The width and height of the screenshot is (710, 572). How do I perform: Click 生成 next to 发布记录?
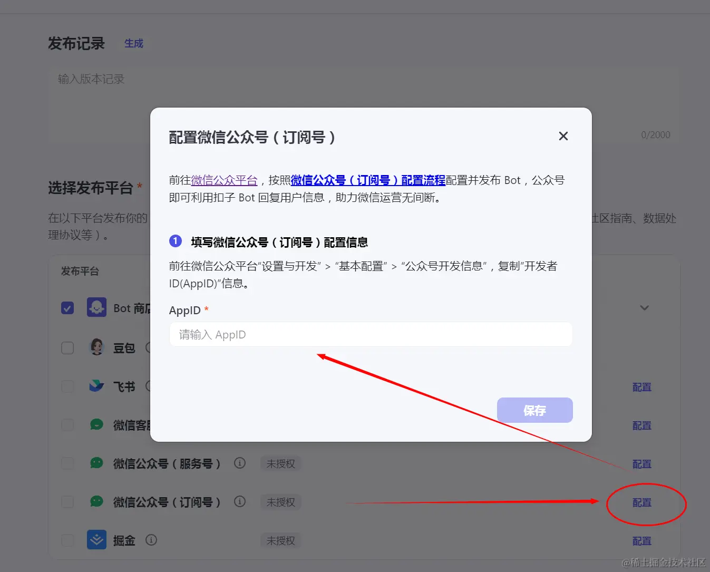click(x=134, y=43)
